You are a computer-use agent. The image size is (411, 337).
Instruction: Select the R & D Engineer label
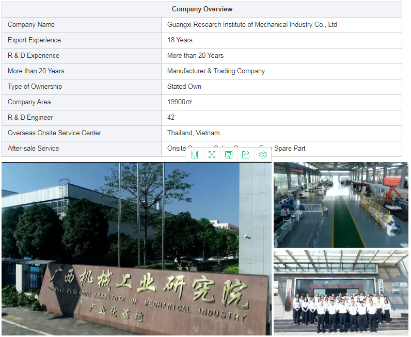pos(30,117)
